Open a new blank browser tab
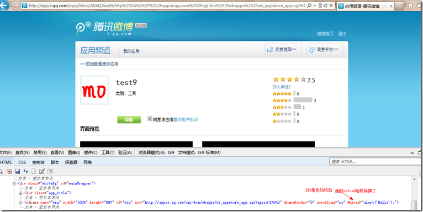 400,6
